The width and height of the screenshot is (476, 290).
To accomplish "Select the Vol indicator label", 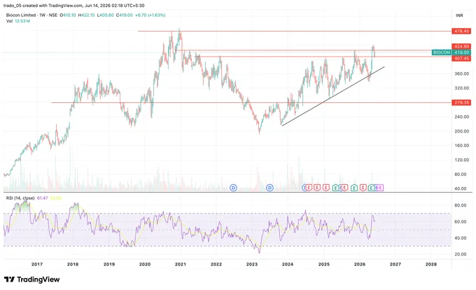I will click(9, 21).
